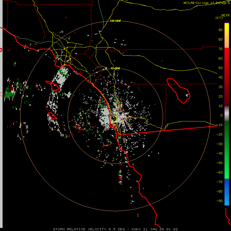This screenshot has height=231, width=231.
Task: Select the 40 value on velocity scale
Action: pos(220,77)
